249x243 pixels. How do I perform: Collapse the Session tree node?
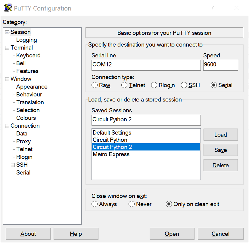coord(7,32)
